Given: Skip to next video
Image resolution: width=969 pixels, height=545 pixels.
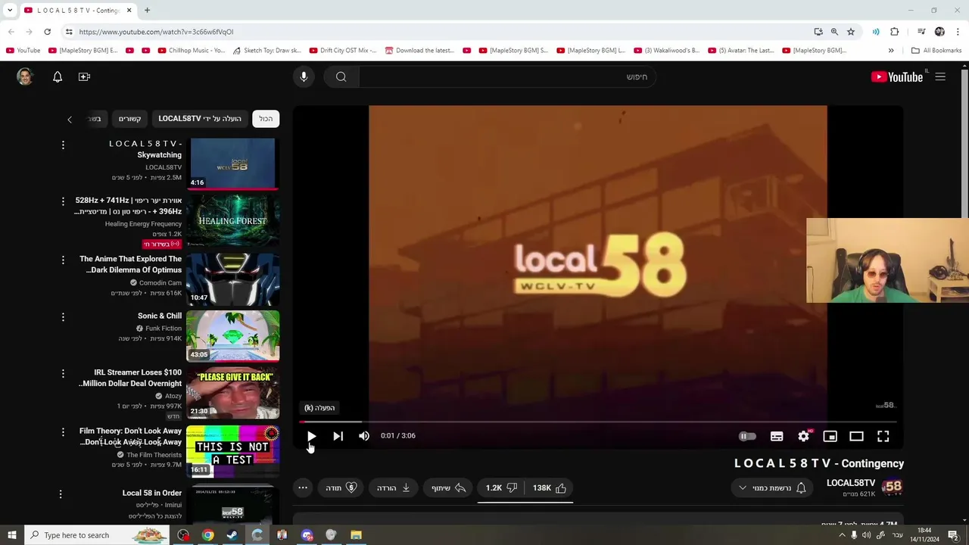Looking at the screenshot, I should (x=338, y=436).
